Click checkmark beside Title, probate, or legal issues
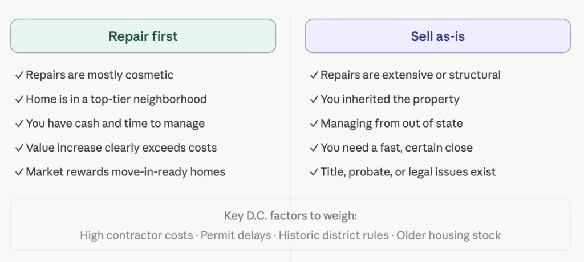Screen dimensions: 584x262 pos(314,172)
